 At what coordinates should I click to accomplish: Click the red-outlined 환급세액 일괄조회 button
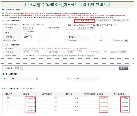point(84,21)
